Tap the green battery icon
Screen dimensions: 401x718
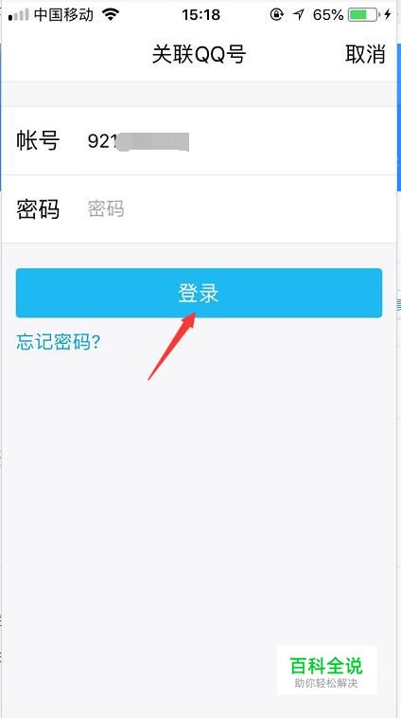(363, 15)
